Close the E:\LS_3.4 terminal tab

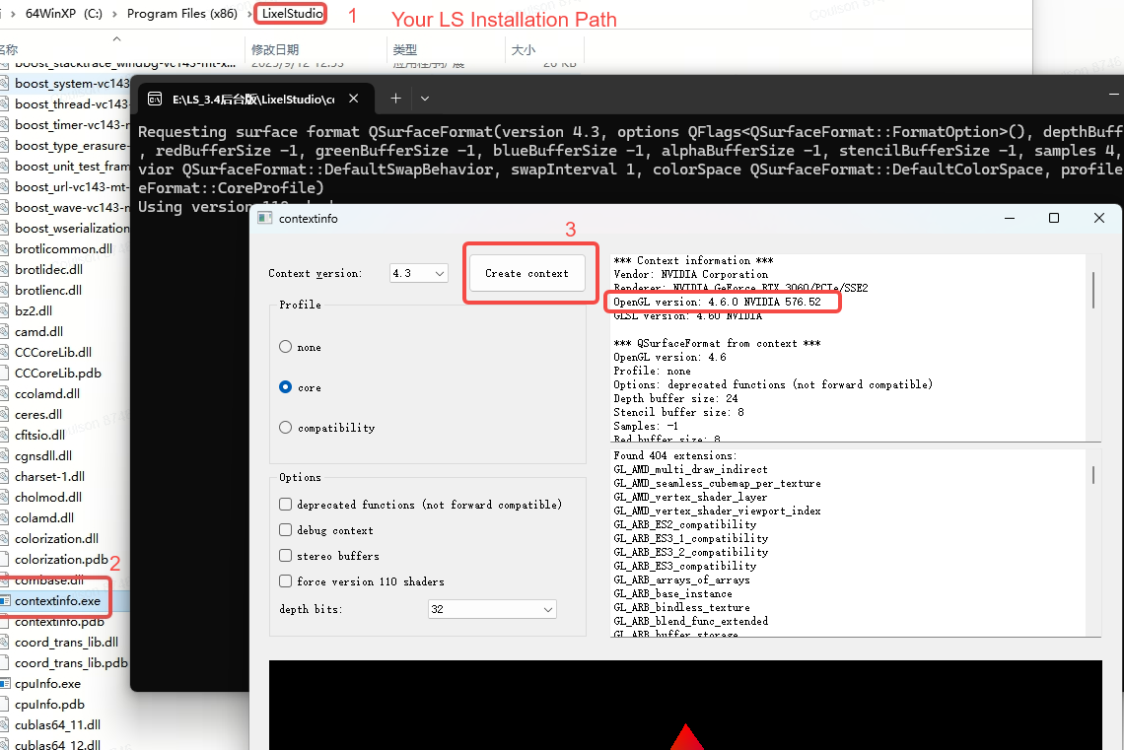tap(353, 99)
